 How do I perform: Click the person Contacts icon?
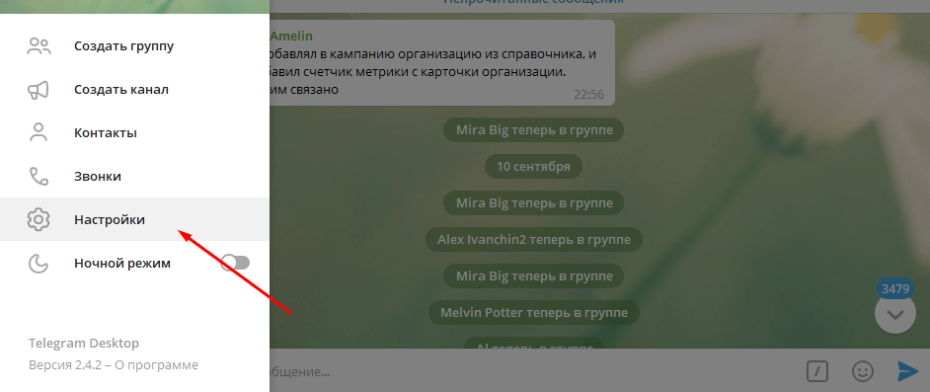tap(39, 133)
